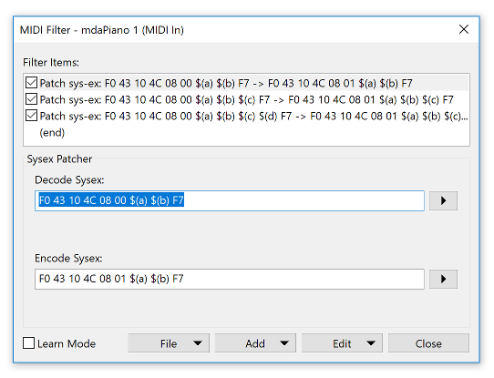Click inside the Decode Sysex field
Viewport: 494px width, 378px height.
point(230,200)
